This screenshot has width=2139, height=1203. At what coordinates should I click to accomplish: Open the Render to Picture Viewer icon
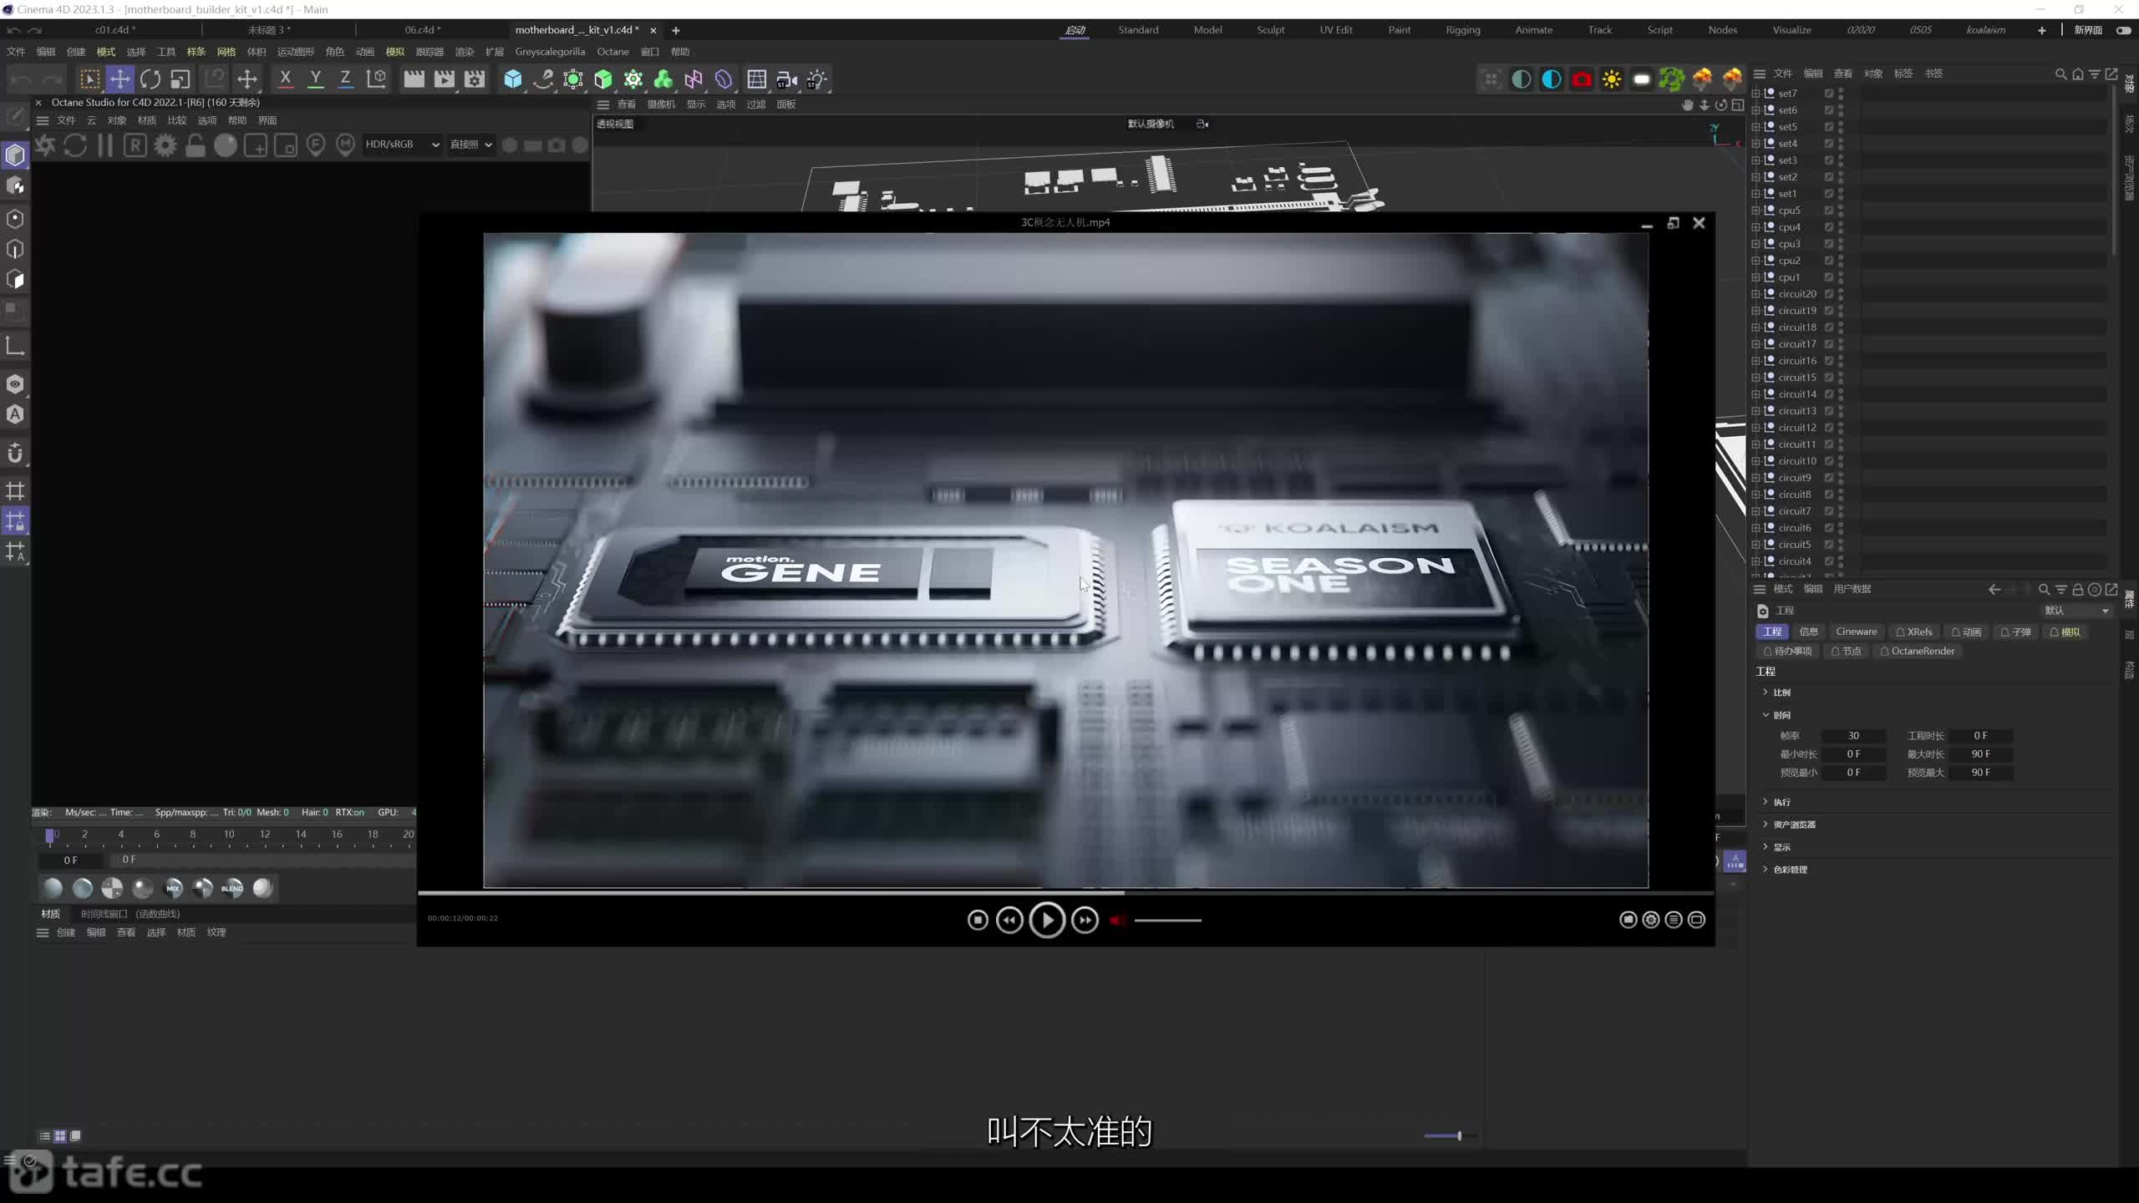pos(445,79)
